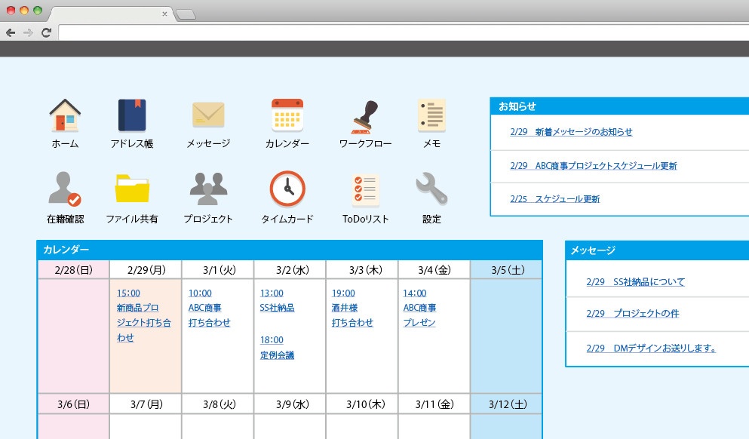Select the 3/6(日) date header

(74, 404)
